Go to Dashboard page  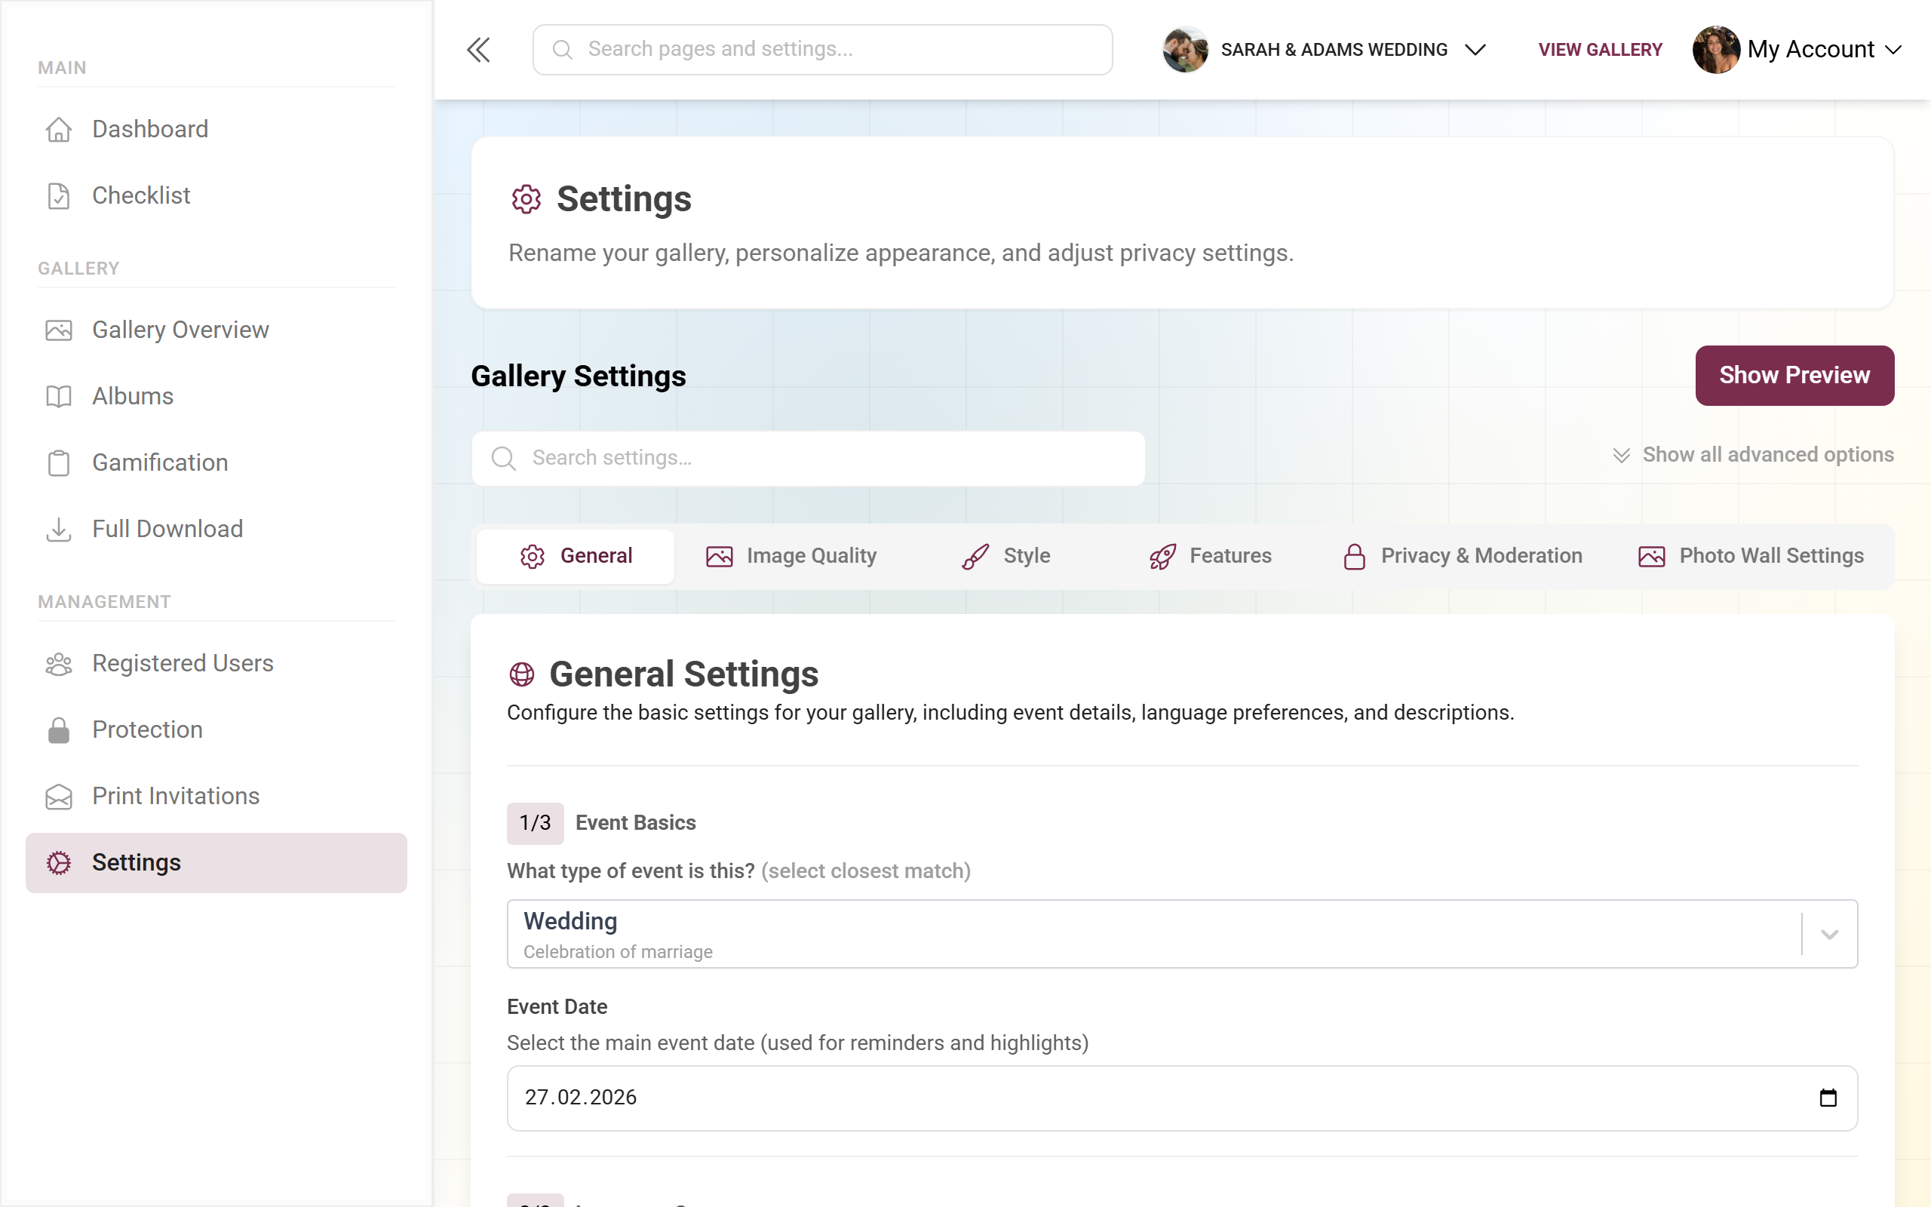(216, 129)
